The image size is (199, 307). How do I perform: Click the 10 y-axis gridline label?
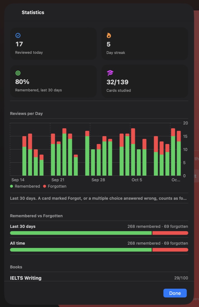pos(185,149)
